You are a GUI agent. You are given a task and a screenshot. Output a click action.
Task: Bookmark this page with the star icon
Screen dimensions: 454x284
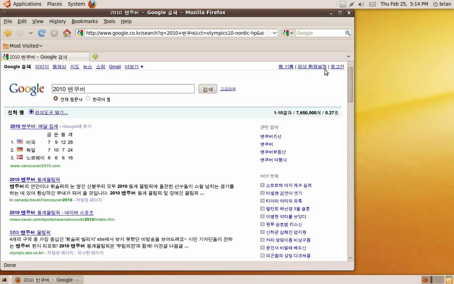pos(268,33)
